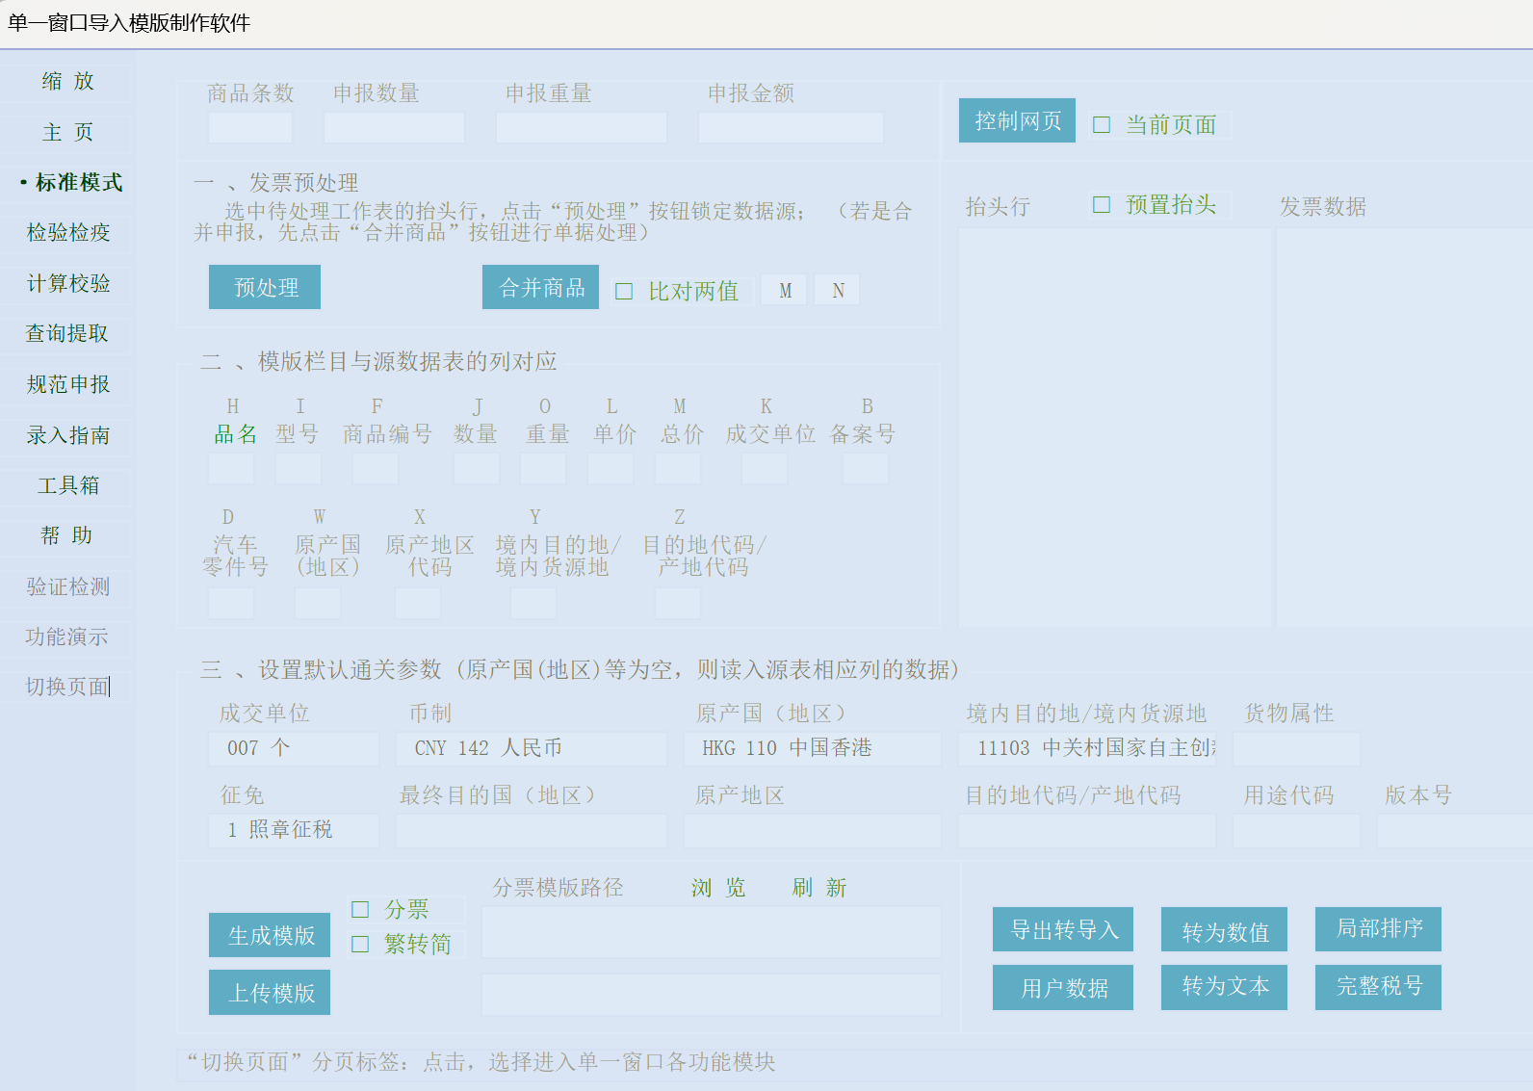Click the 控制网页 button
Image resolution: width=1533 pixels, height=1091 pixels.
click(x=1017, y=121)
